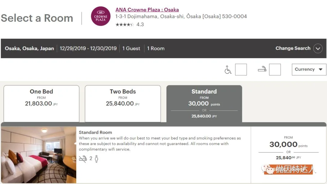Select the Standard room tab

(x=204, y=103)
